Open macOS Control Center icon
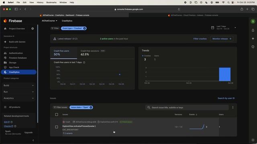This screenshot has height=144, width=257. point(233,2)
